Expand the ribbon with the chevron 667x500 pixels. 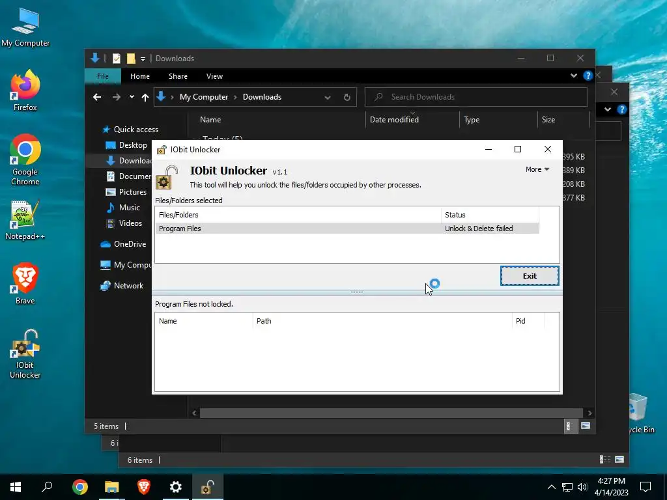(x=573, y=76)
